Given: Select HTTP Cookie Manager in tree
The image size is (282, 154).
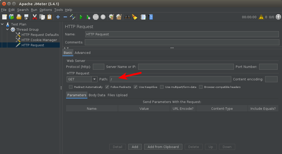Looking at the screenshot, I should [x=39, y=40].
